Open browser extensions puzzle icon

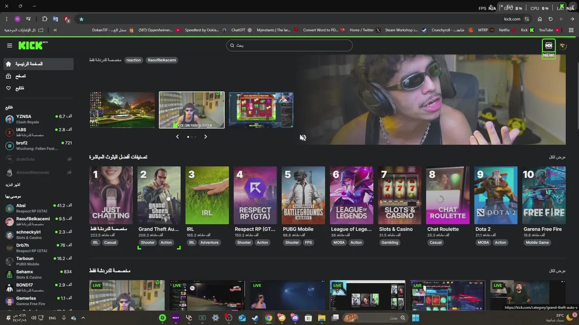(x=44, y=19)
